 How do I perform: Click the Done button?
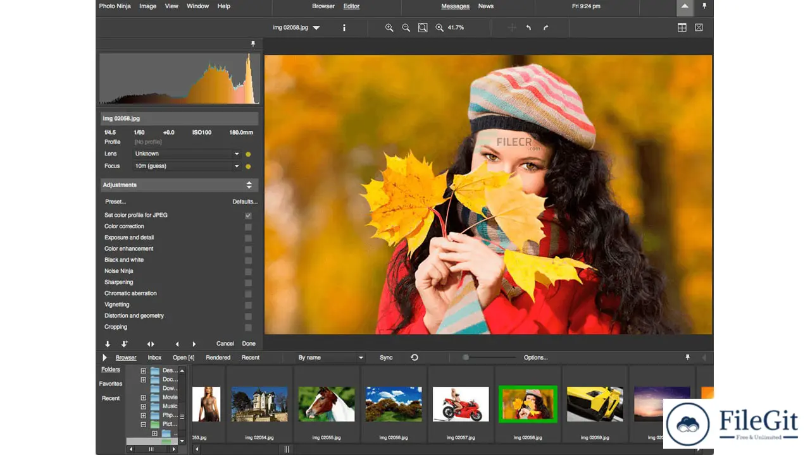(x=249, y=344)
